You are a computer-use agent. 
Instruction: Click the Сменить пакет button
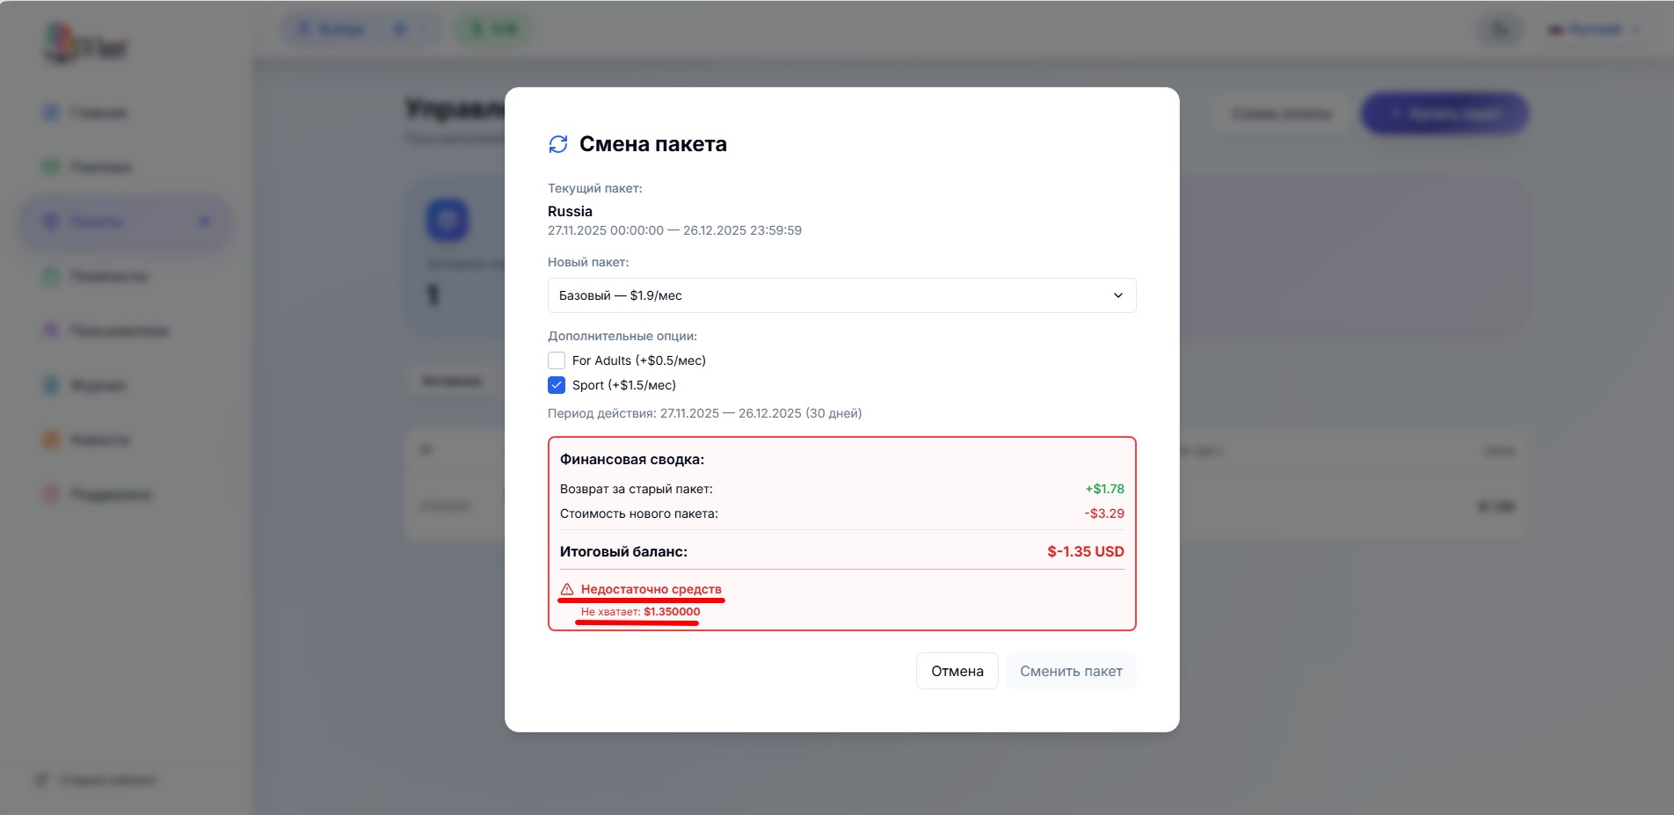(x=1070, y=671)
